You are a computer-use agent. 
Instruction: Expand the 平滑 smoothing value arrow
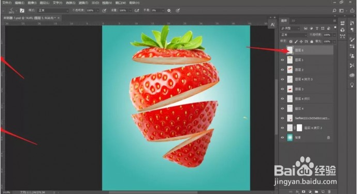[163, 10]
